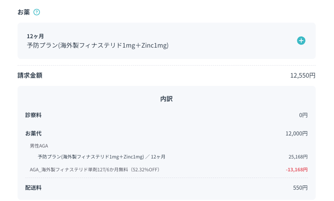
Task: Click the 52.32%OFF discount description line
Action: (x=94, y=170)
